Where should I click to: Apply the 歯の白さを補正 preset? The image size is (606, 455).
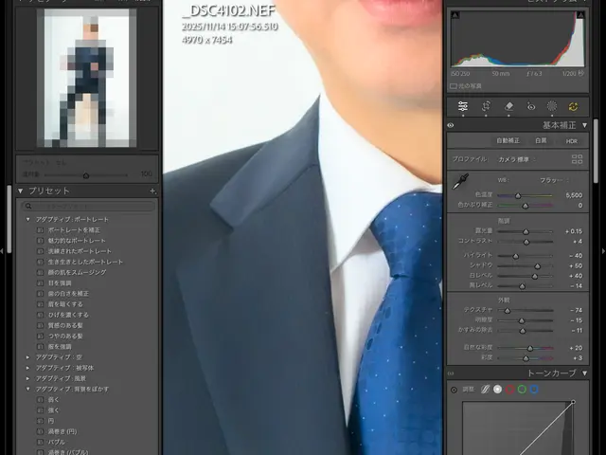click(x=68, y=294)
